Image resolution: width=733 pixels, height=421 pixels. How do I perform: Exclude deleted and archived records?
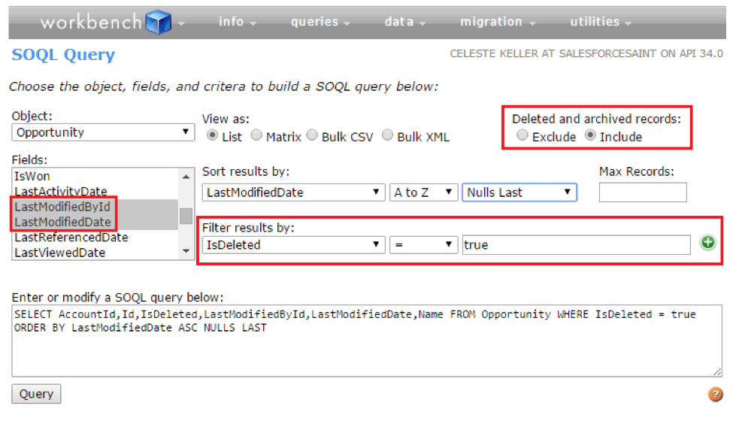(x=522, y=136)
